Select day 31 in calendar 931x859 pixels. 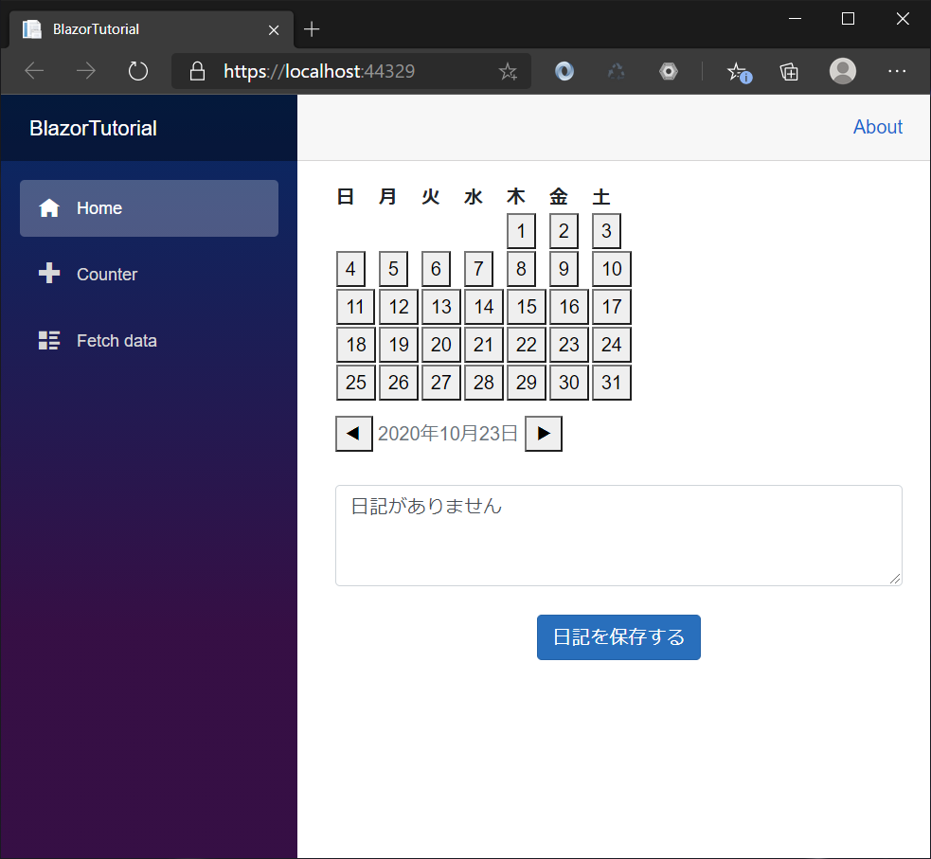[612, 383]
